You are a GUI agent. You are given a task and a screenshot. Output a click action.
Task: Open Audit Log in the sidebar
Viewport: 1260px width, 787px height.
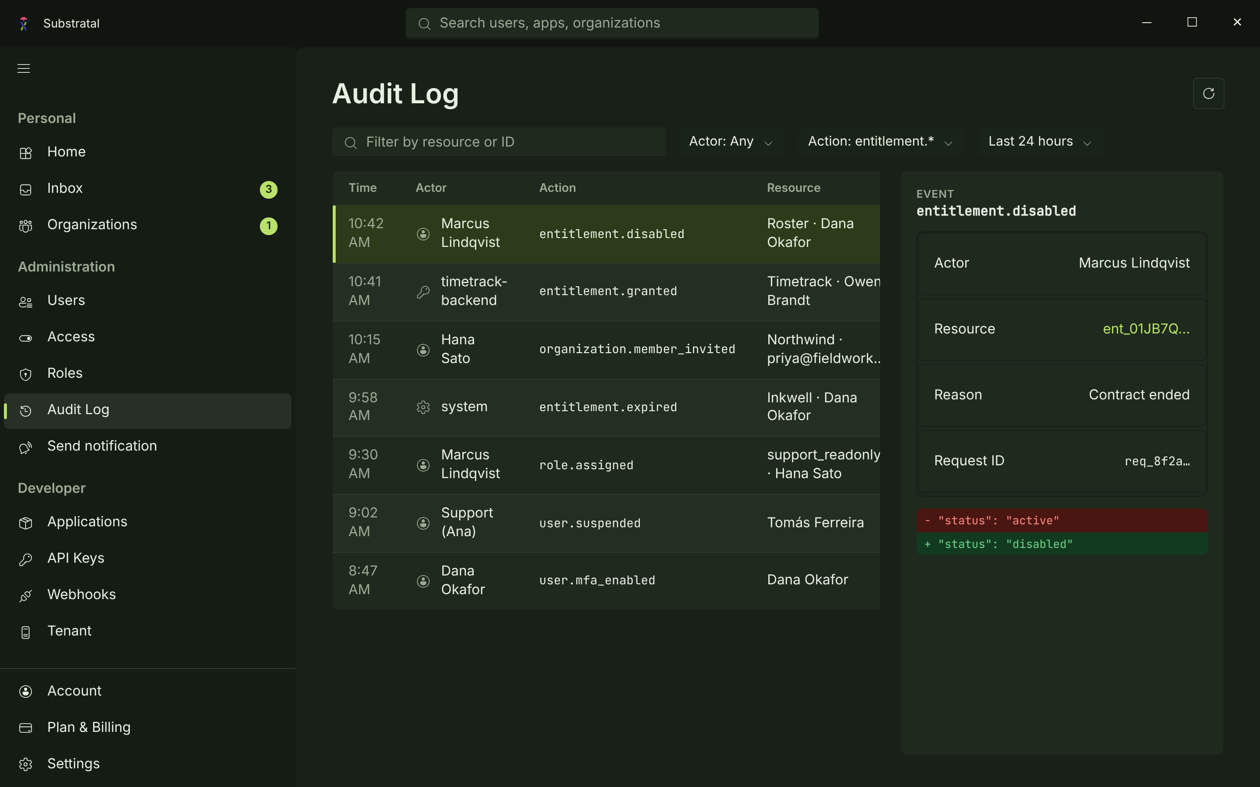(x=147, y=410)
